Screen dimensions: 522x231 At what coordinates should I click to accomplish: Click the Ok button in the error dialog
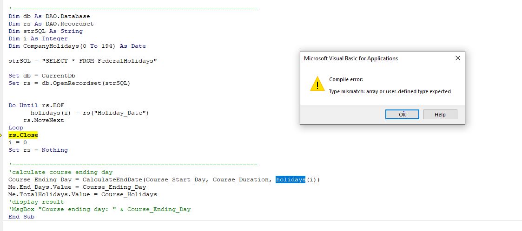click(x=402, y=115)
